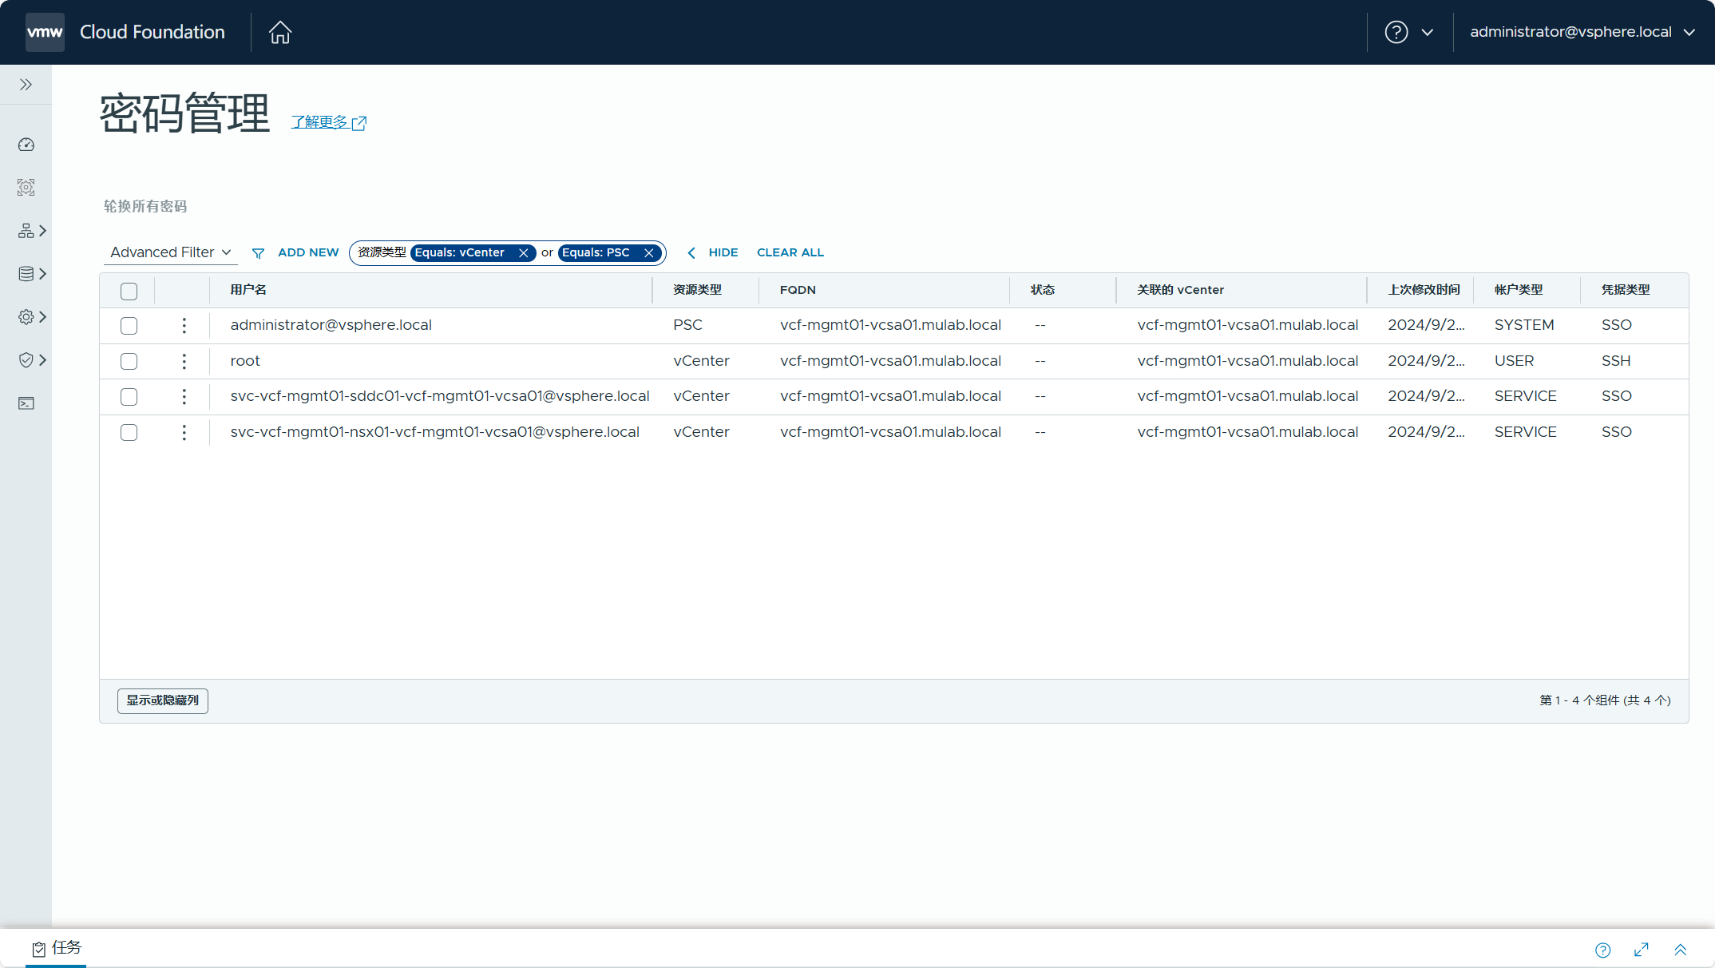Viewport: 1715px width, 968px height.
Task: Click the 凭据类型 column header
Action: coord(1626,290)
